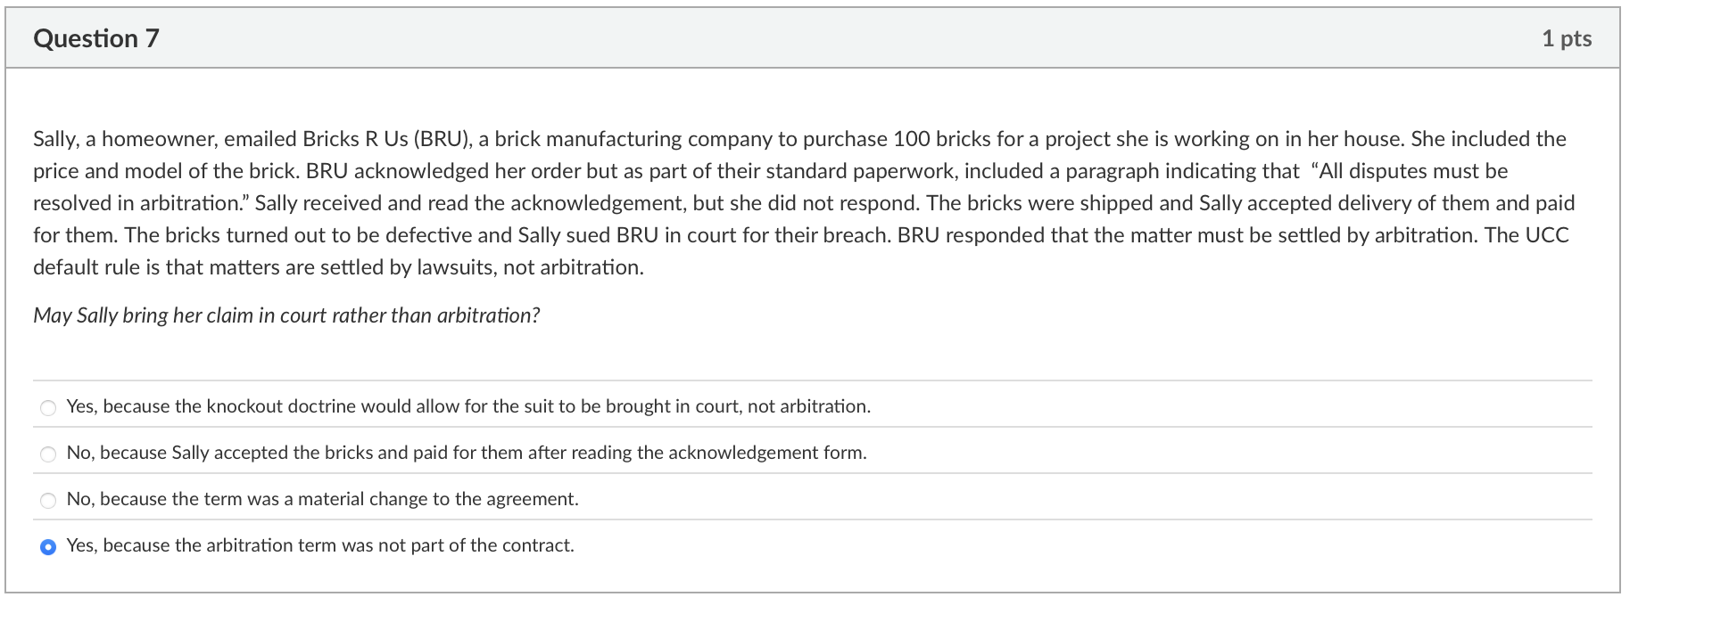The height and width of the screenshot is (638, 1729).
Task: Click the first empty radio circle
Action: pyautogui.click(x=47, y=406)
